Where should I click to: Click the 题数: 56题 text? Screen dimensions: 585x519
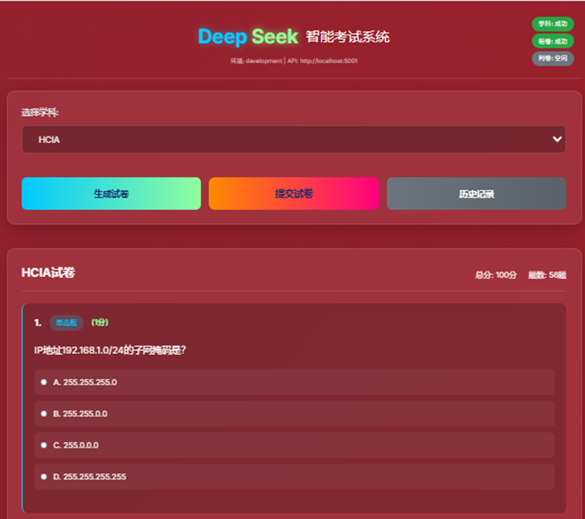pos(547,275)
